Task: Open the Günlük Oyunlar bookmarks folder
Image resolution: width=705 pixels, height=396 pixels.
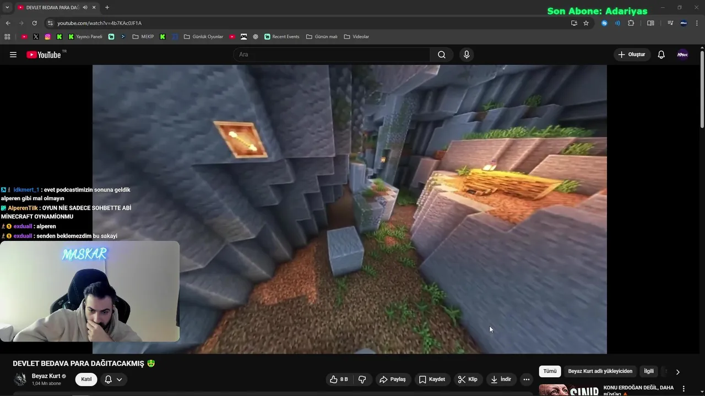Action: click(x=203, y=36)
